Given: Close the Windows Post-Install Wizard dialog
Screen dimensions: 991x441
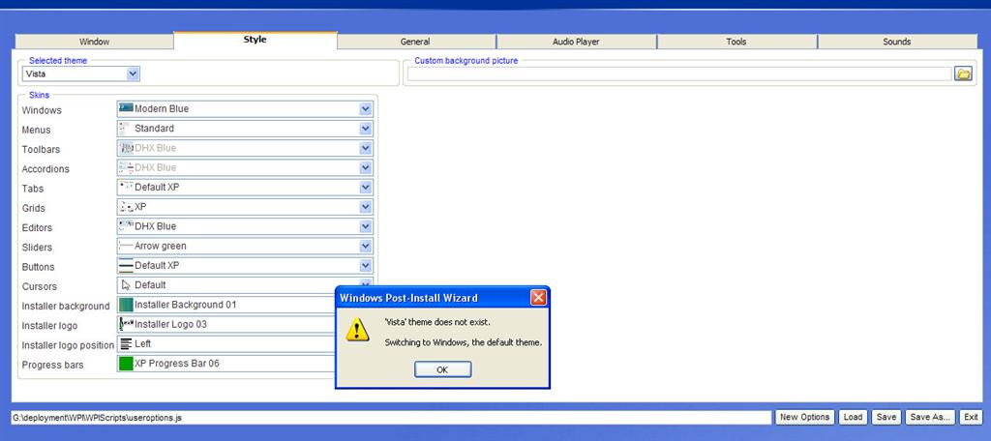Looking at the screenshot, I should pyautogui.click(x=538, y=298).
